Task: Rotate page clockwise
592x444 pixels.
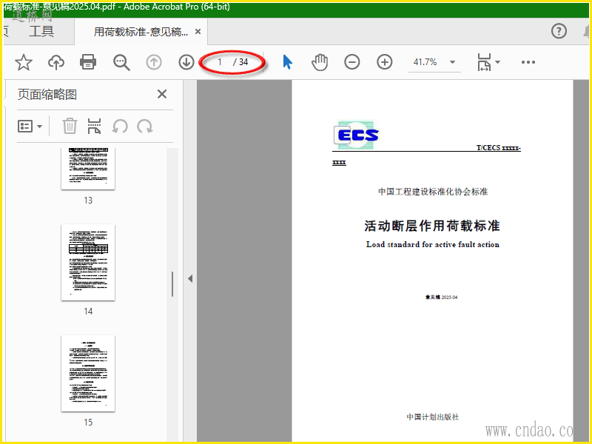Action: (145, 126)
